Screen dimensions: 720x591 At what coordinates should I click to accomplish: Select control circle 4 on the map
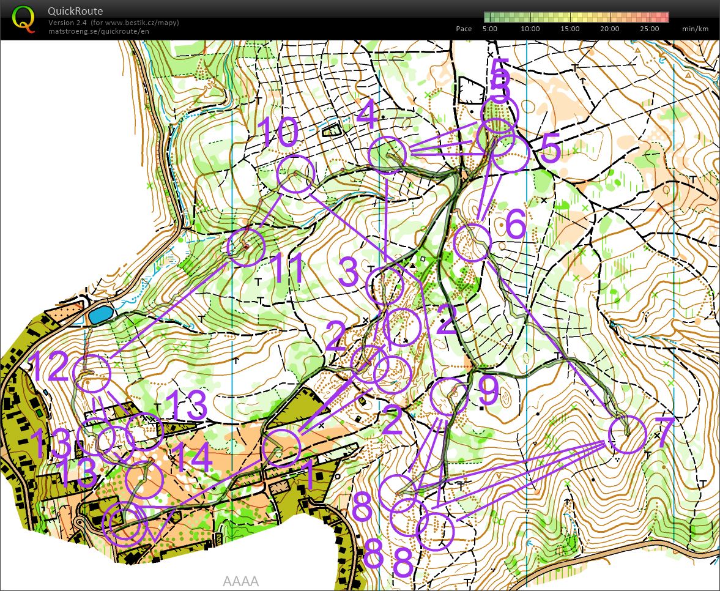pos(388,155)
